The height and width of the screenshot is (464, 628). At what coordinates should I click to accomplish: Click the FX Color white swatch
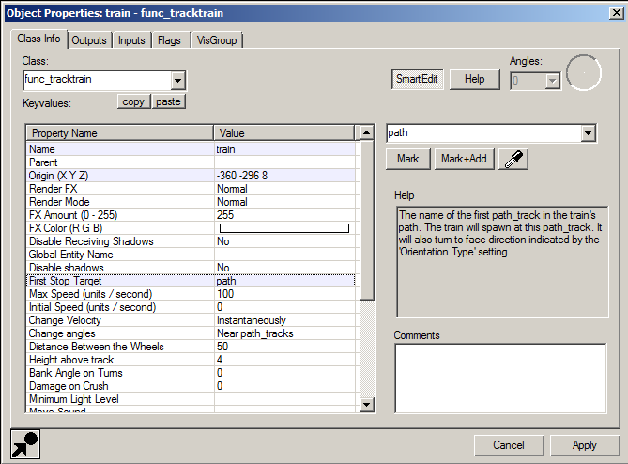[x=283, y=228]
